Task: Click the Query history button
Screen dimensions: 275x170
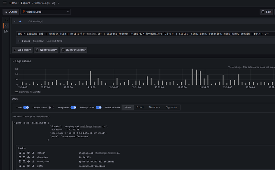Action: (46, 50)
